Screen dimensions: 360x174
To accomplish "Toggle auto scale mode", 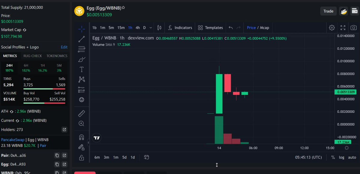I will click(352, 157).
